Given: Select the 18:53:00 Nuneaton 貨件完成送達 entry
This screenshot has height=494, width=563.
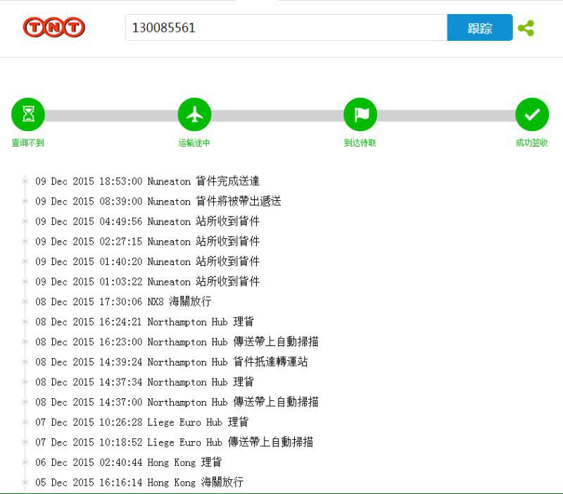Looking at the screenshot, I should 148,181.
